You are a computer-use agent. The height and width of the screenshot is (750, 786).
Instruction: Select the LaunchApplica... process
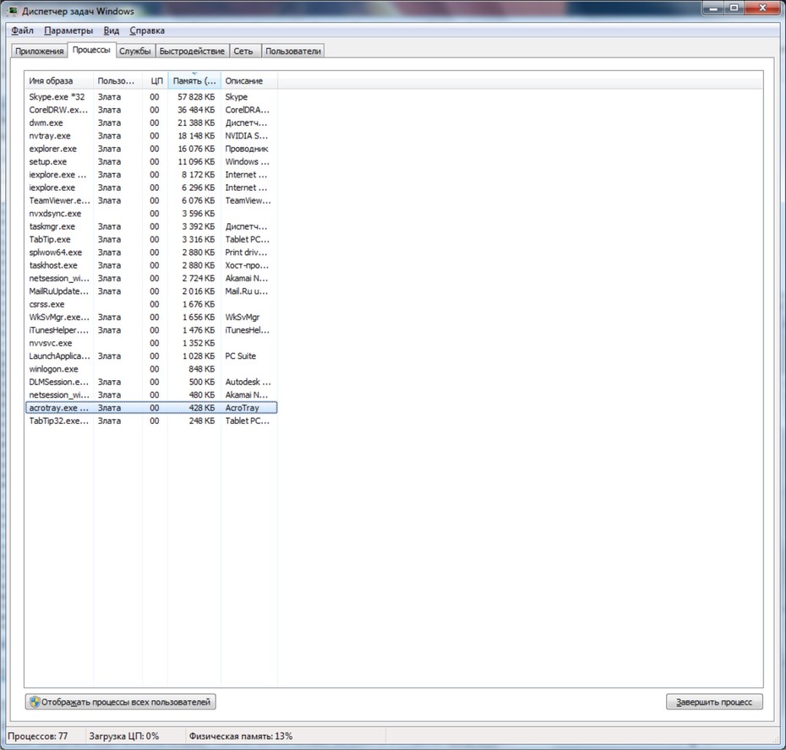(x=151, y=356)
